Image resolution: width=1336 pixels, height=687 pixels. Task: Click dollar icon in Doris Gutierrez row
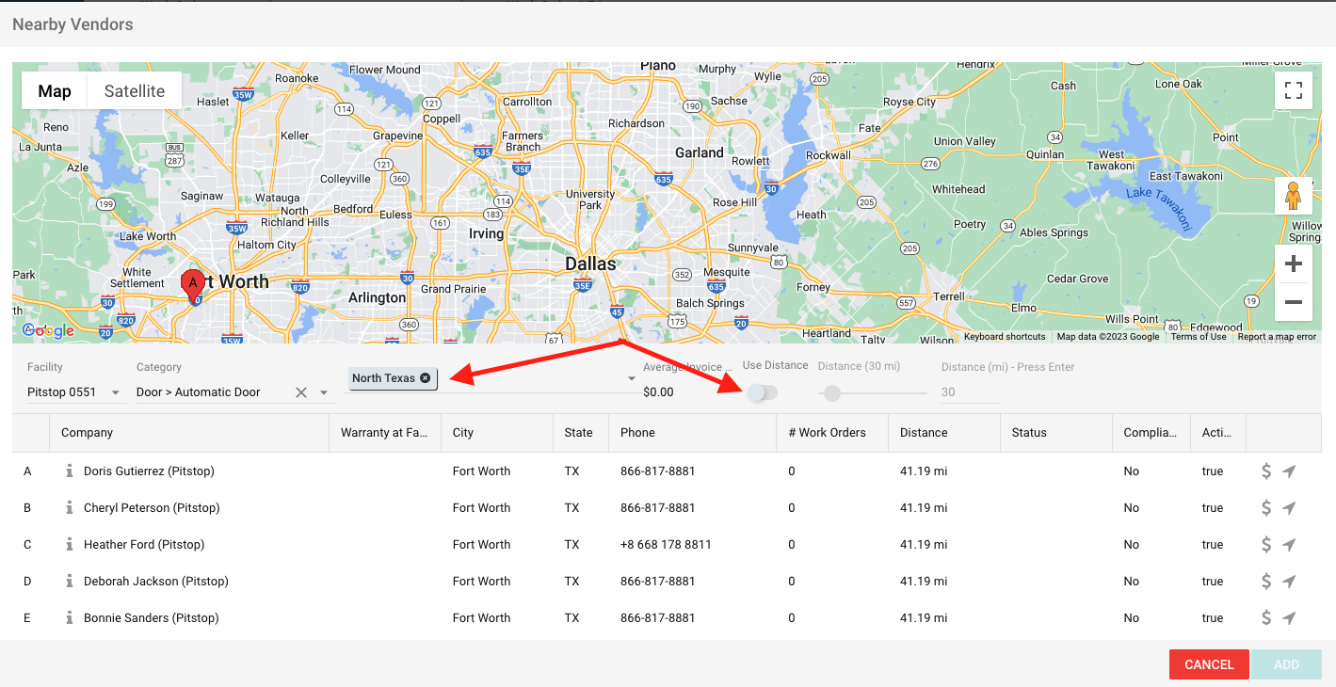point(1266,471)
